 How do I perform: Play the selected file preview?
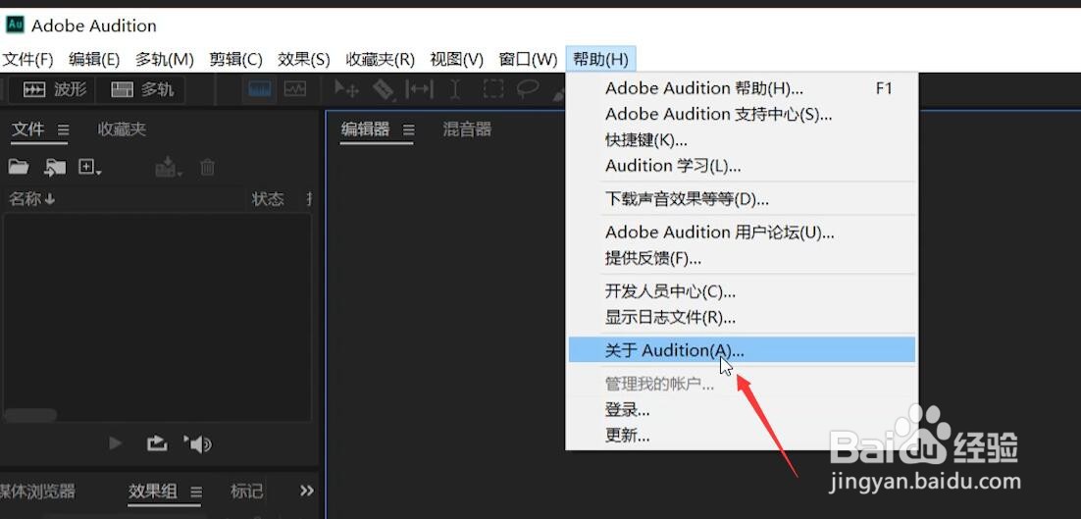[x=116, y=443]
